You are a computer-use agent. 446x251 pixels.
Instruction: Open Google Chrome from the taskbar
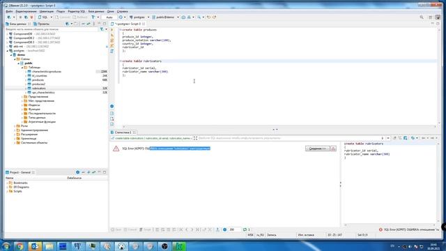(20, 246)
